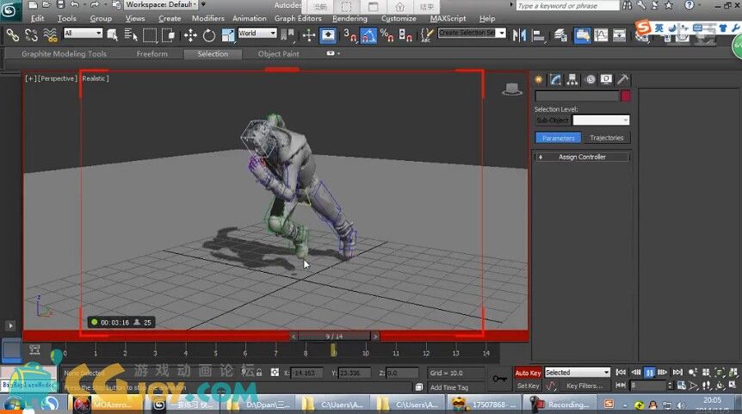Click the set keys key icon

pyautogui.click(x=499, y=379)
